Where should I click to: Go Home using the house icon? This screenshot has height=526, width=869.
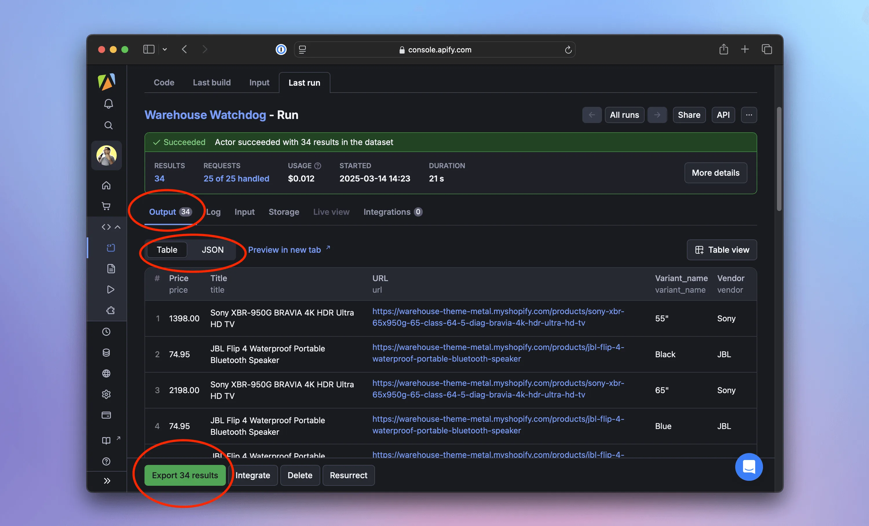pyautogui.click(x=107, y=185)
